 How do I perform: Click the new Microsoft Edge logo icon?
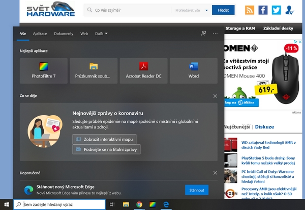(x=28, y=190)
